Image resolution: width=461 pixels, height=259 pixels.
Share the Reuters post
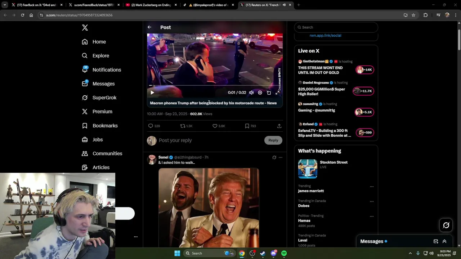(279, 126)
